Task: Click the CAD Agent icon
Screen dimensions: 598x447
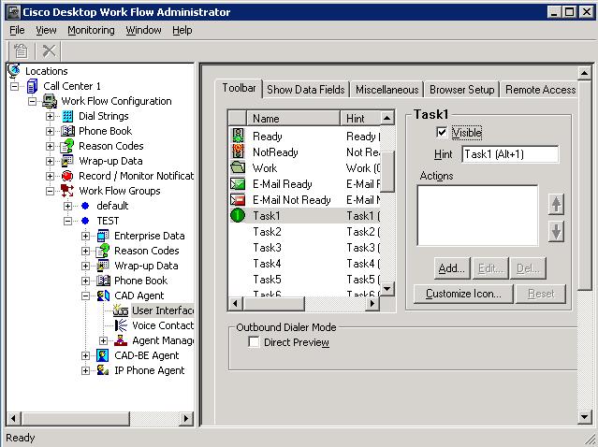Action: coord(103,296)
